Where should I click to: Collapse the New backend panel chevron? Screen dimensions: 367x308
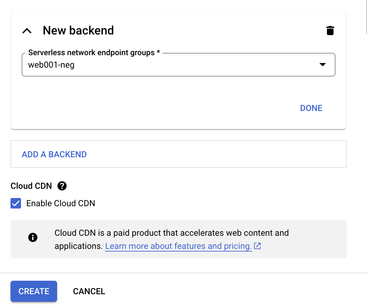[27, 31]
